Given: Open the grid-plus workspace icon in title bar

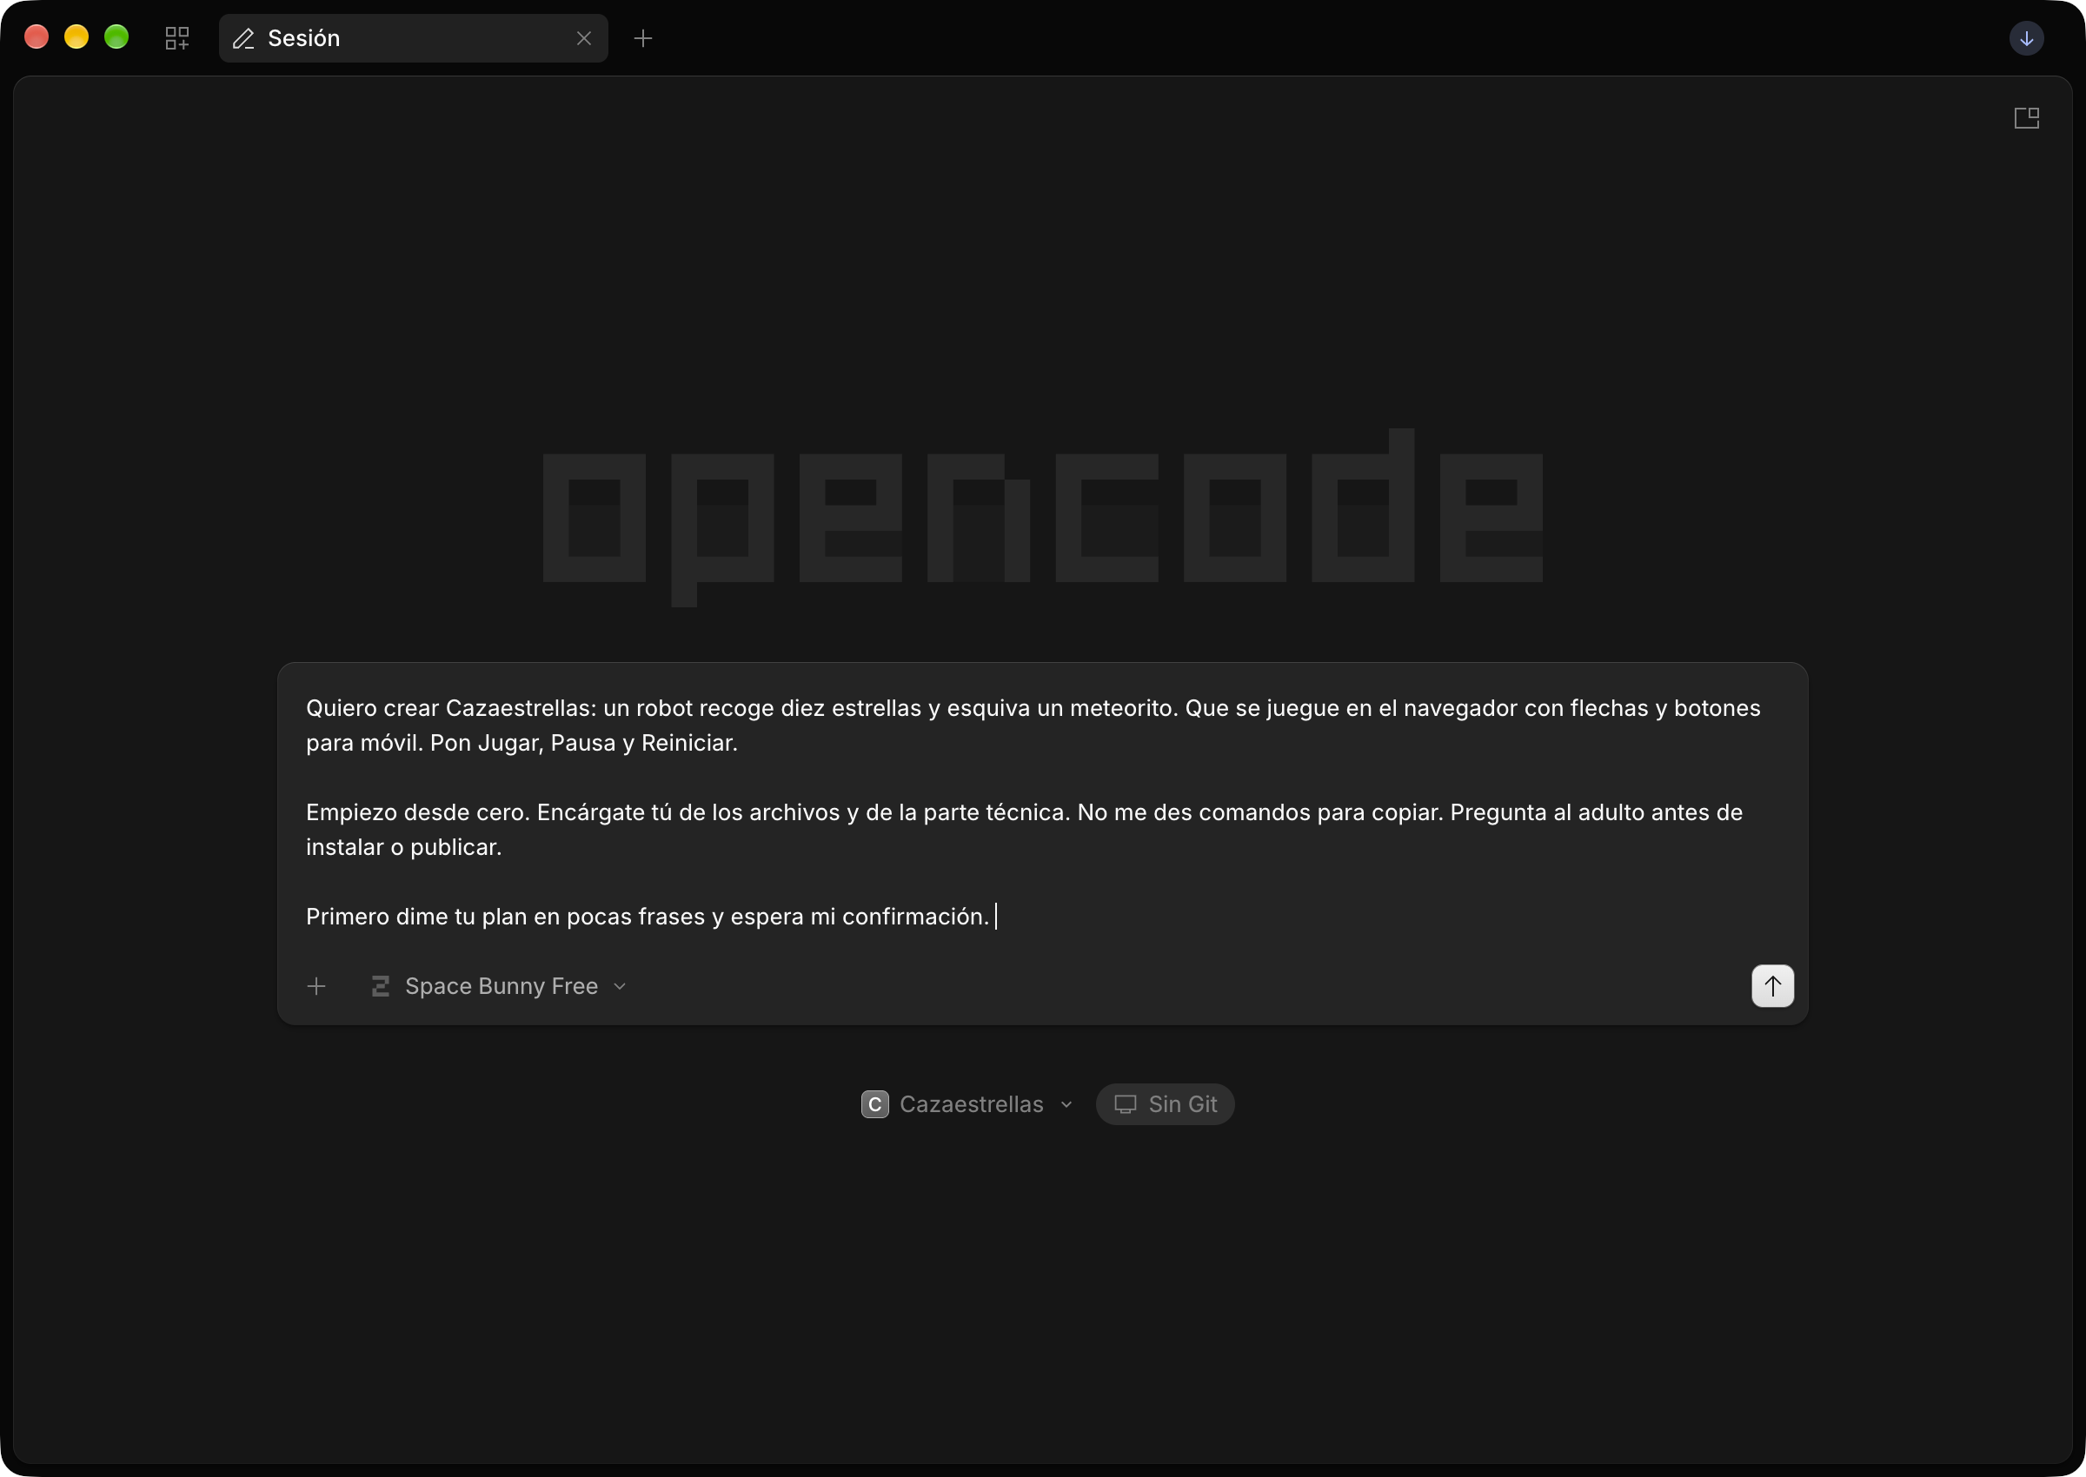Looking at the screenshot, I should point(177,38).
